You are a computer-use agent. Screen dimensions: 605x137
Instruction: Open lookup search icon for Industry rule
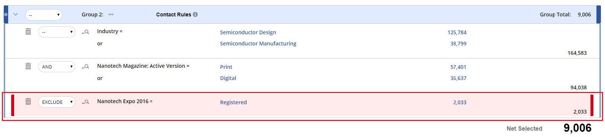pyautogui.click(x=86, y=32)
